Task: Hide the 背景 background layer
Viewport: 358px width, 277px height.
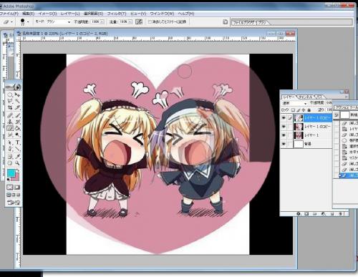Action: pyautogui.click(x=284, y=144)
